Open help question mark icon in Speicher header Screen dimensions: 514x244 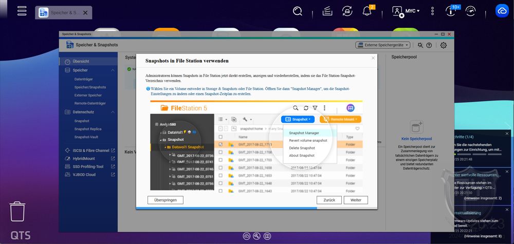[429, 45]
